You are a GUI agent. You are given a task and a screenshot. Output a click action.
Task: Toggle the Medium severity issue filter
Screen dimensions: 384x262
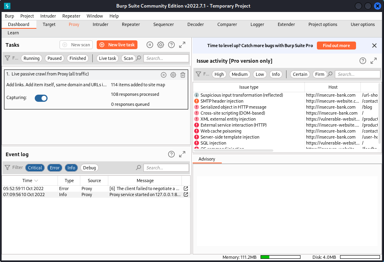(239, 74)
